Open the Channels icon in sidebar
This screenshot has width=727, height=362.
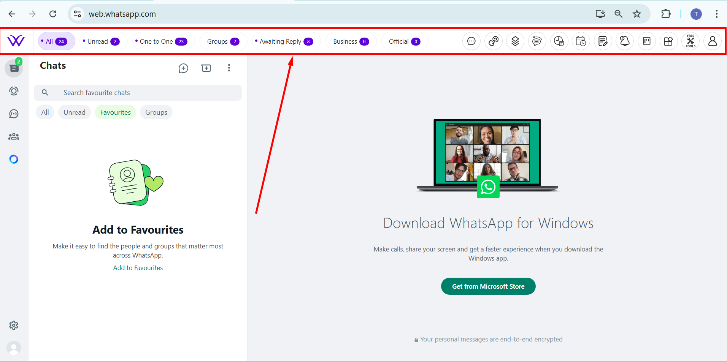pyautogui.click(x=14, y=114)
